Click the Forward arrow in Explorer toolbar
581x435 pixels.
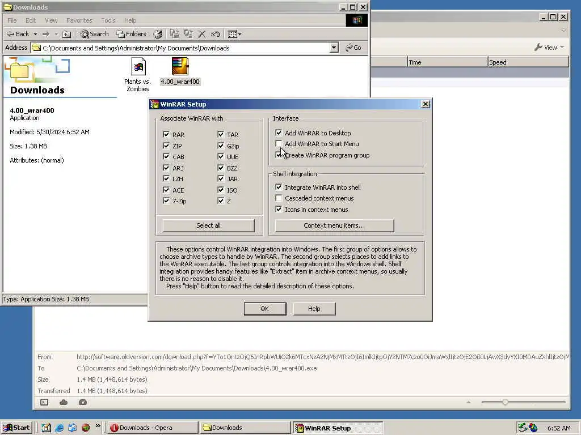[46, 34]
